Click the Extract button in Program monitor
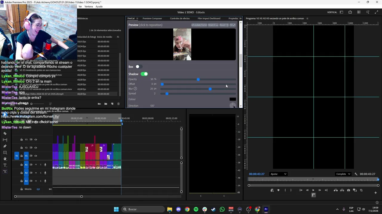382x214 pixels. pyautogui.click(x=342, y=190)
